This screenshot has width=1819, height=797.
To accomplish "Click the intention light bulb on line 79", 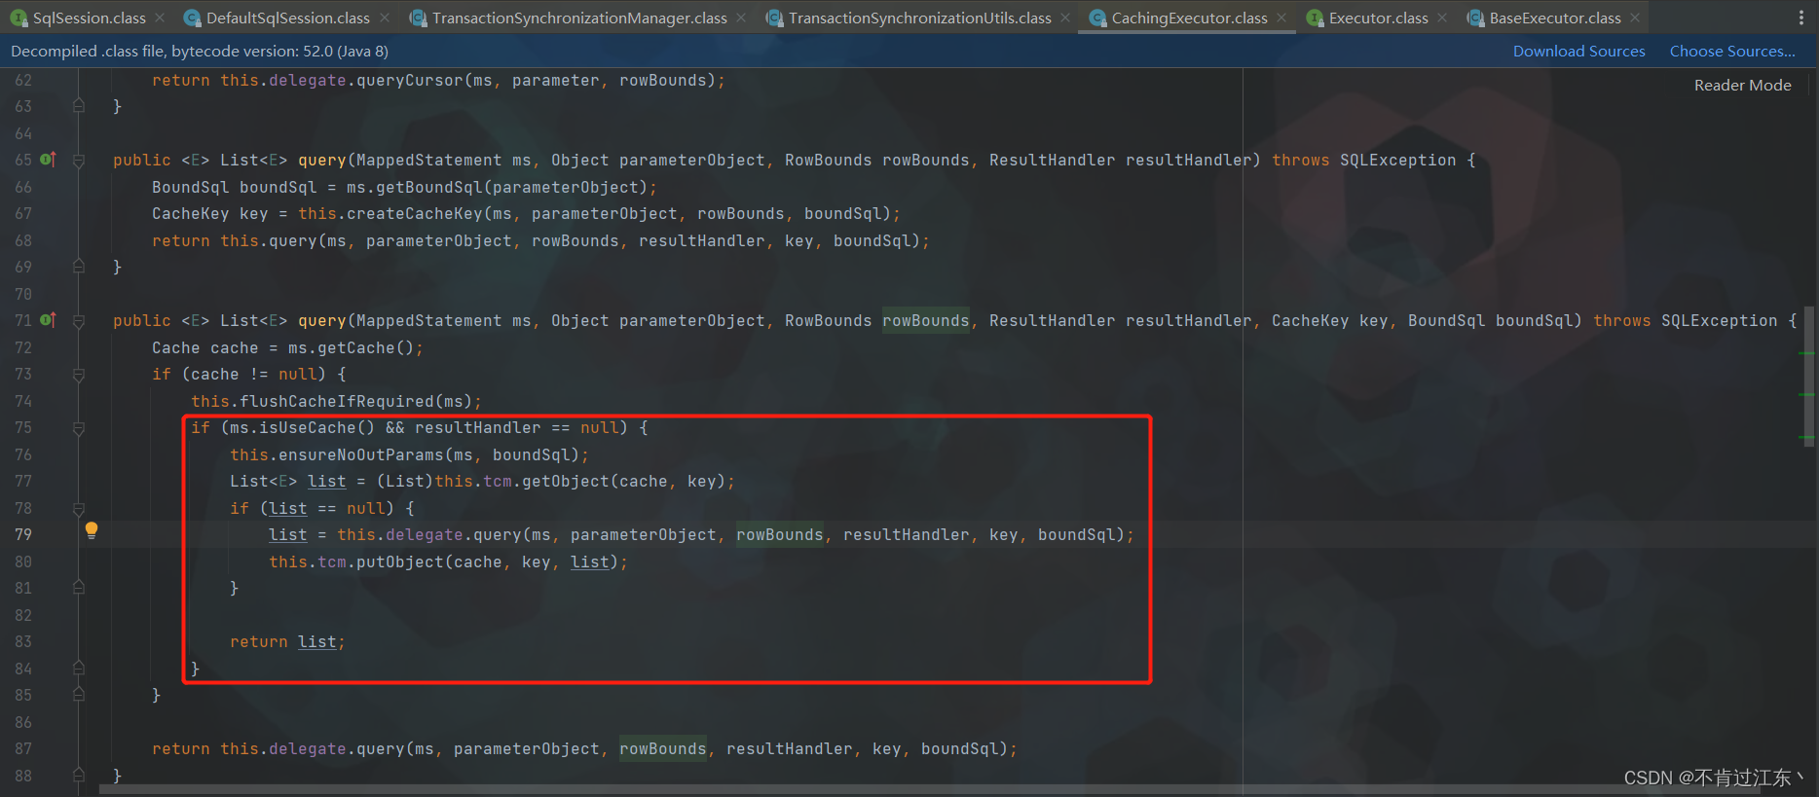I will pos(92,530).
